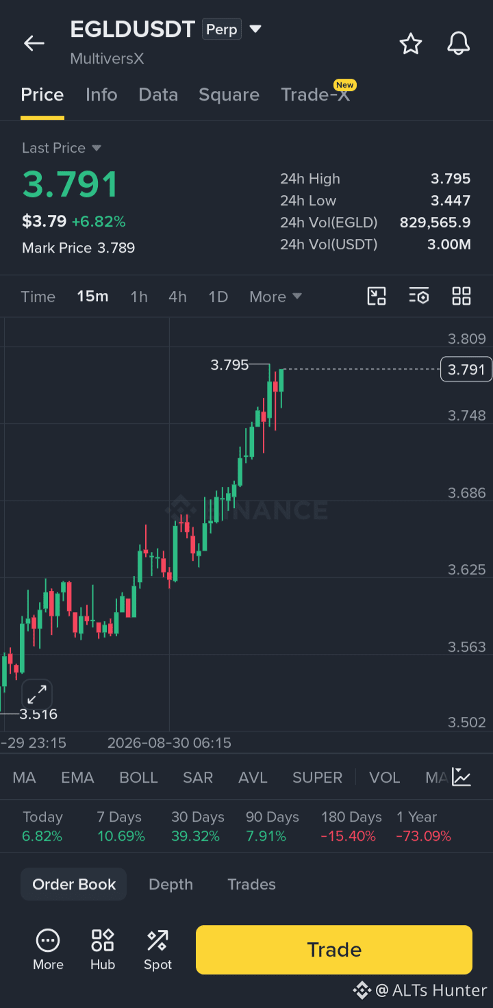Tap the 2026-08-30 06:15 time label
This screenshot has height=1008, width=493.
pyautogui.click(x=169, y=743)
